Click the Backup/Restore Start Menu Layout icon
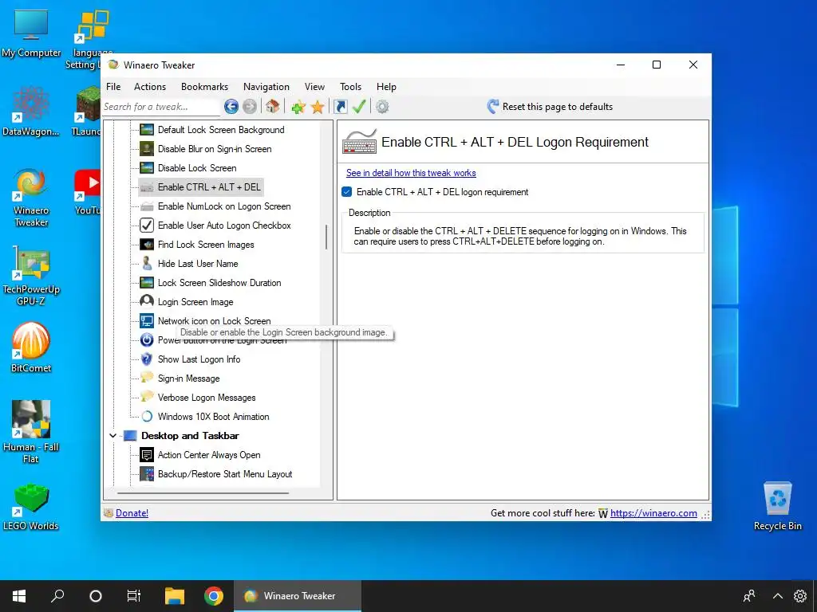Image resolution: width=817 pixels, height=612 pixels. point(147,473)
